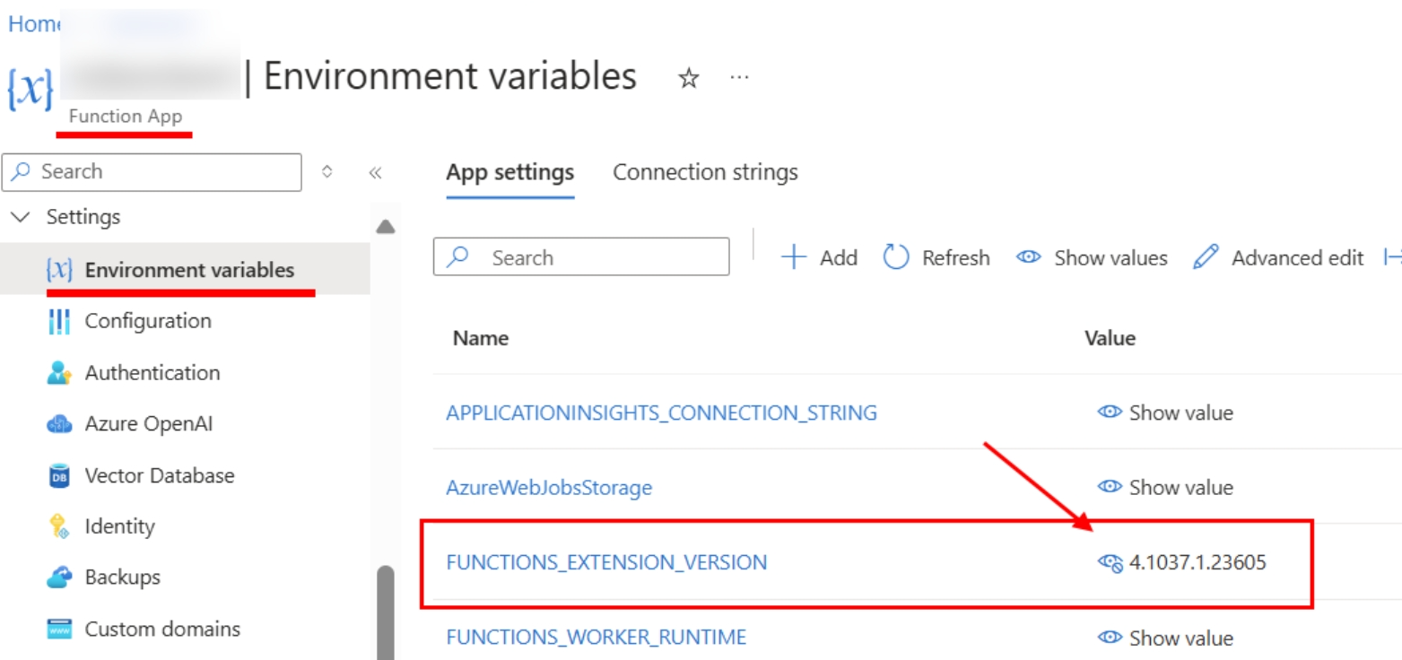The width and height of the screenshot is (1402, 660).
Task: Go to Azure OpenAI settings
Action: click(148, 424)
